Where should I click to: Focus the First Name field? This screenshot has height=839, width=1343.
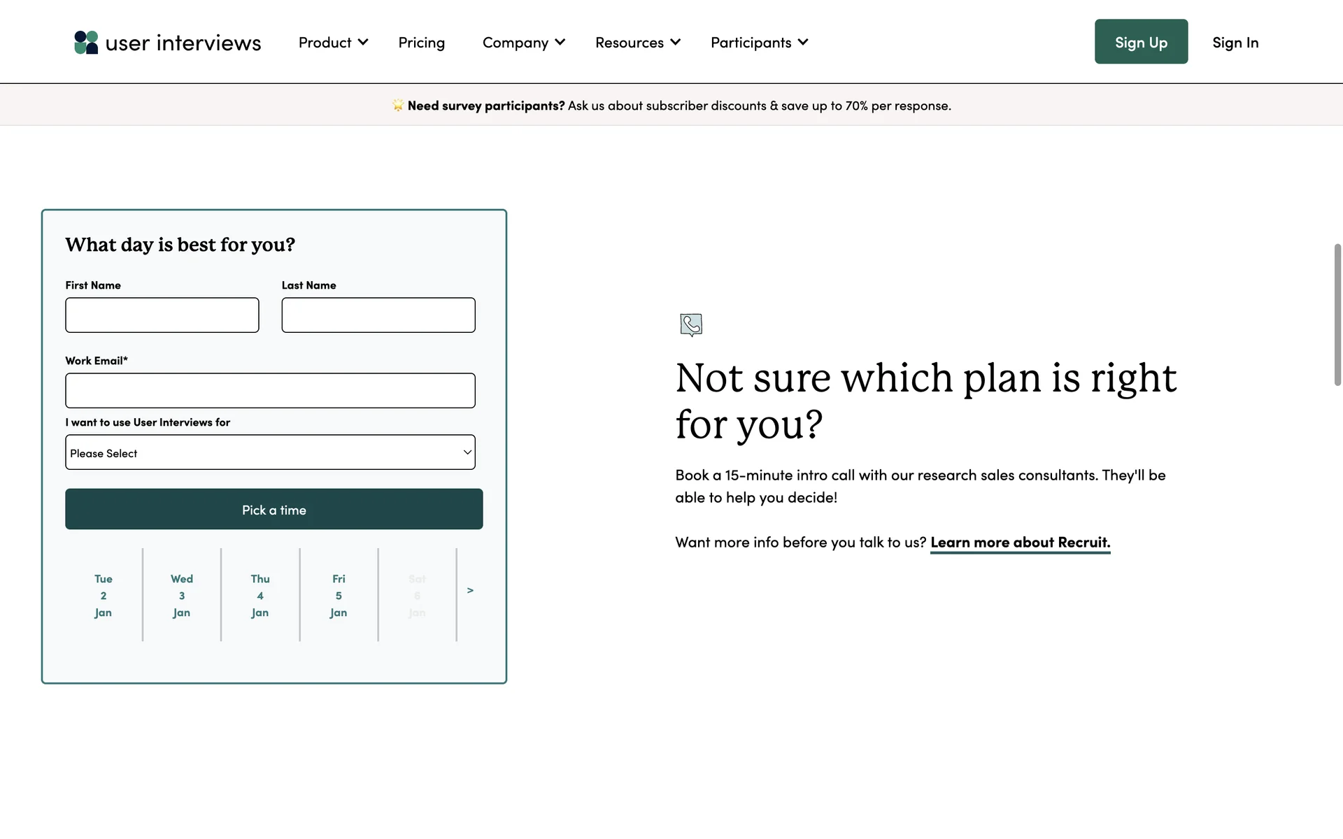(x=162, y=315)
